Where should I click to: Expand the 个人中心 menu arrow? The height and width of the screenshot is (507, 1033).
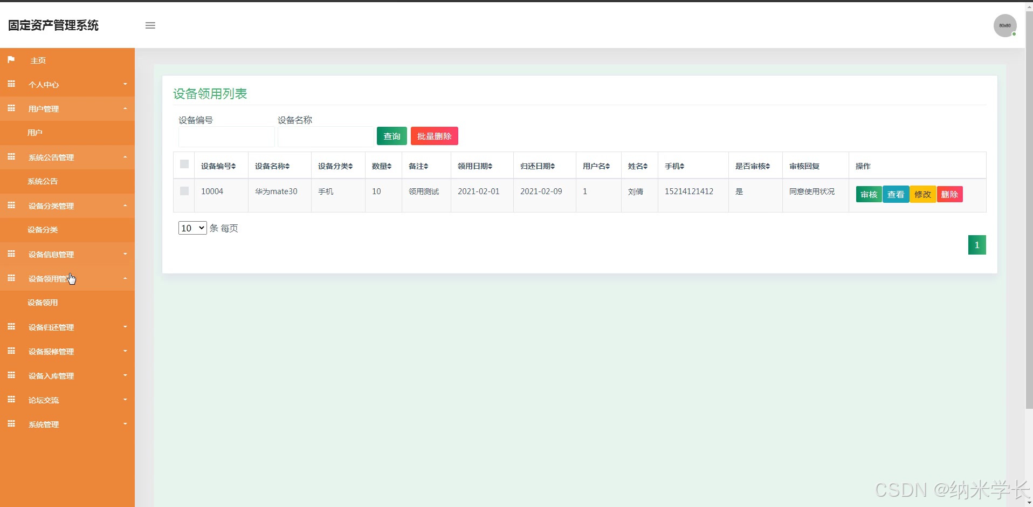click(x=125, y=84)
